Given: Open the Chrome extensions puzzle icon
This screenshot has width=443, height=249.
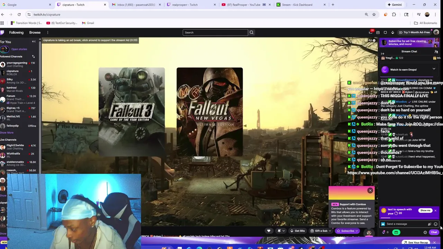Looking at the screenshot, I should (394, 15).
